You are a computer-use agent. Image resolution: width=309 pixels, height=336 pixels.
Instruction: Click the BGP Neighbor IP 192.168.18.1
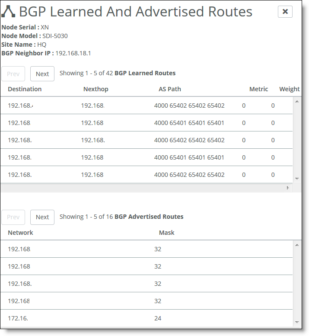coord(73,53)
